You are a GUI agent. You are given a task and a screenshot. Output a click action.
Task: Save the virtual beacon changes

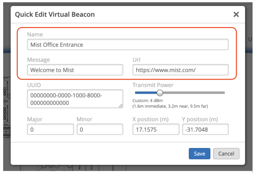pos(200,154)
